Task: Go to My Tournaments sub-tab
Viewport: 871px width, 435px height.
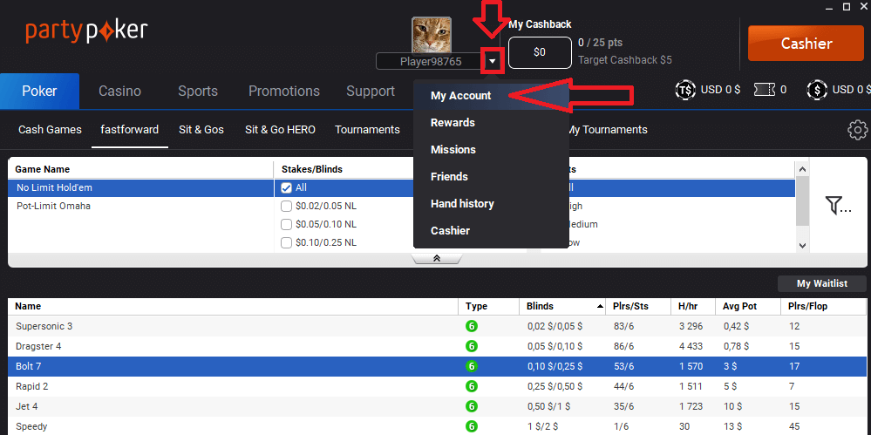Action: 608,129
